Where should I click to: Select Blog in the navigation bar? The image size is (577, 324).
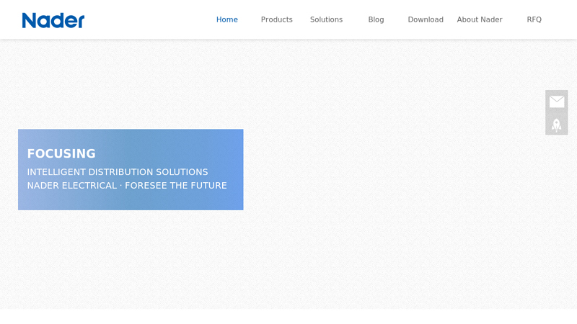pos(376,19)
